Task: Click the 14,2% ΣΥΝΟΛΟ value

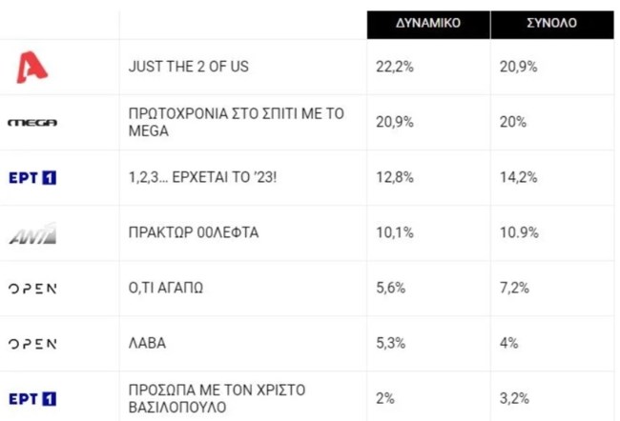Action: pos(518,177)
